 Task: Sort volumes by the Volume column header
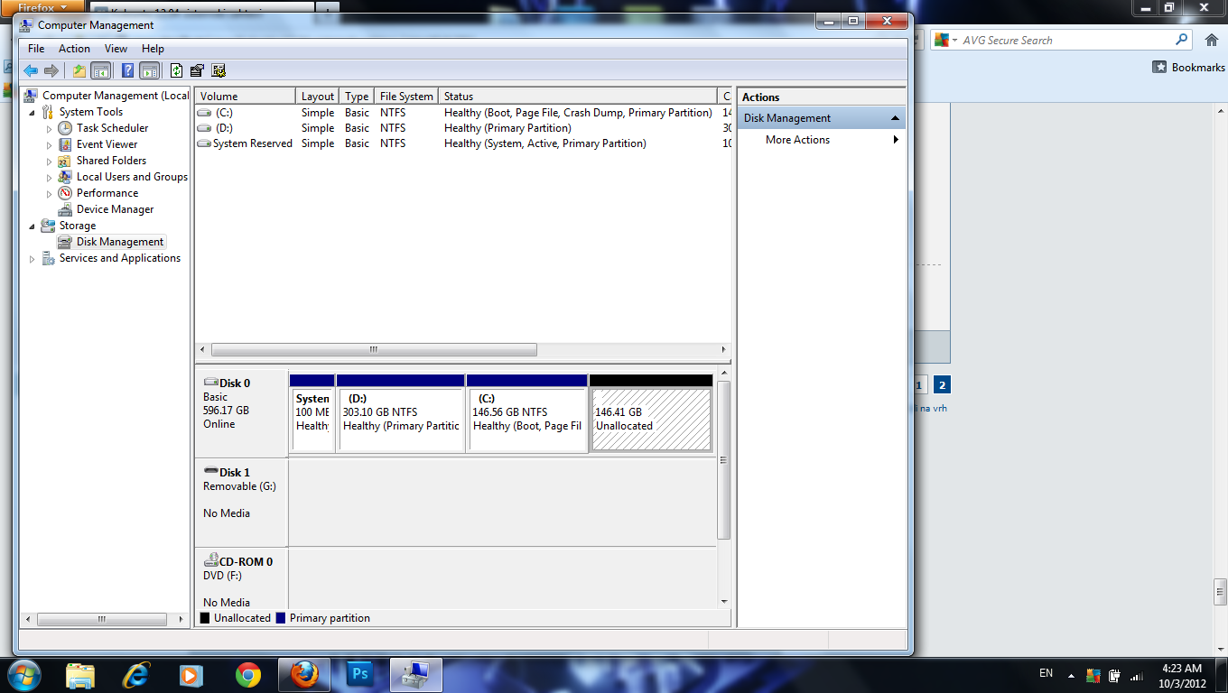pyautogui.click(x=246, y=97)
